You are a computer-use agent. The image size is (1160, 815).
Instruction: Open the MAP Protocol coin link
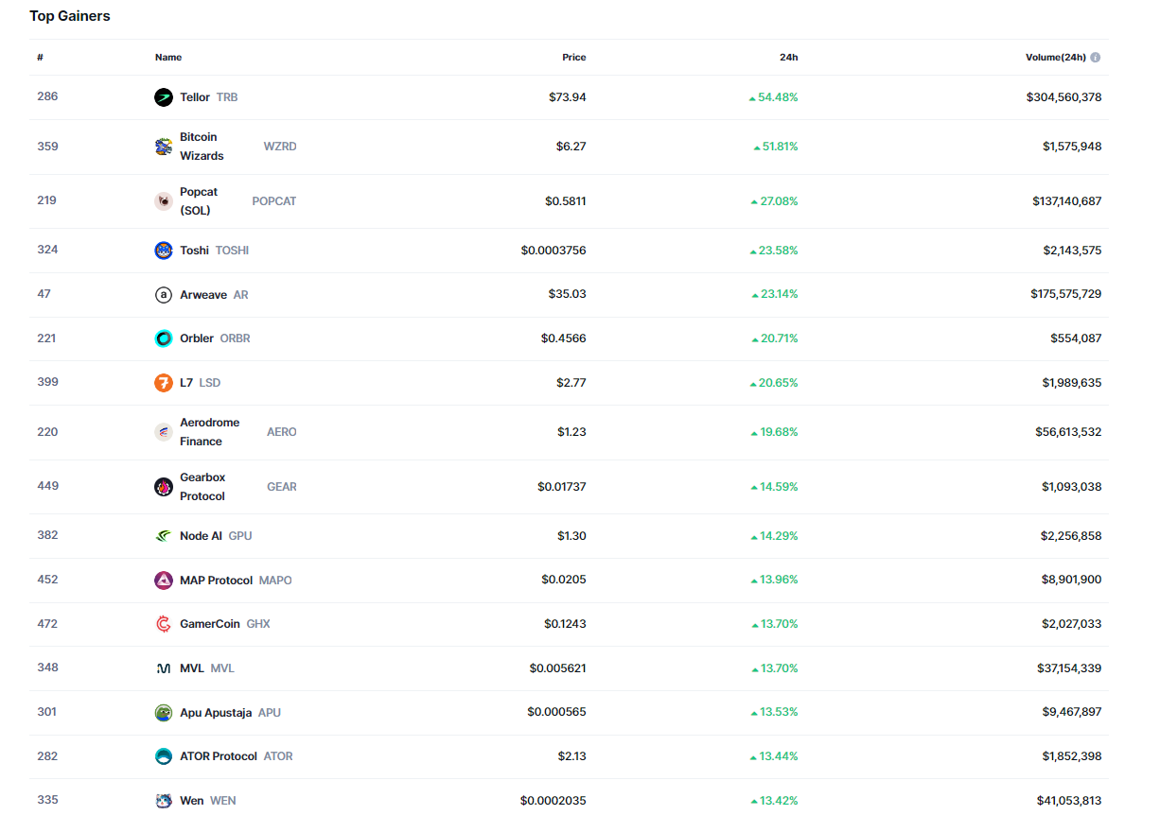coord(216,581)
